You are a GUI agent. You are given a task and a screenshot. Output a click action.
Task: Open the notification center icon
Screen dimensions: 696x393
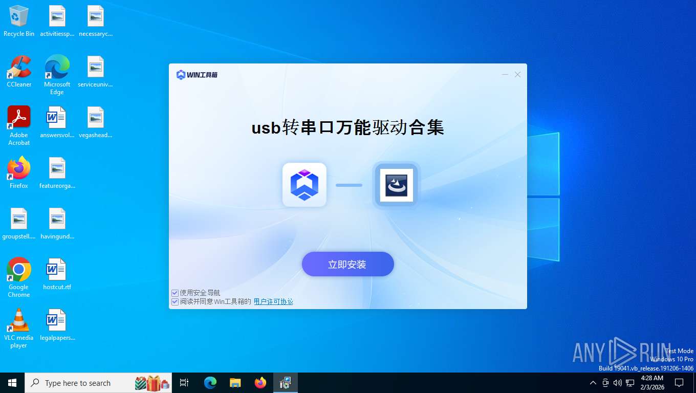(x=679, y=383)
